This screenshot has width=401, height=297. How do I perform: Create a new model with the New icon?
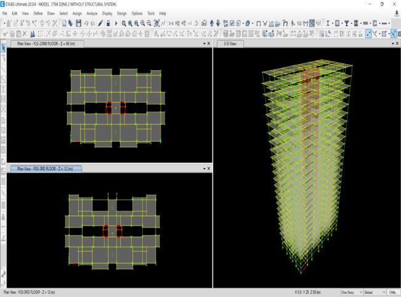coord(64,23)
